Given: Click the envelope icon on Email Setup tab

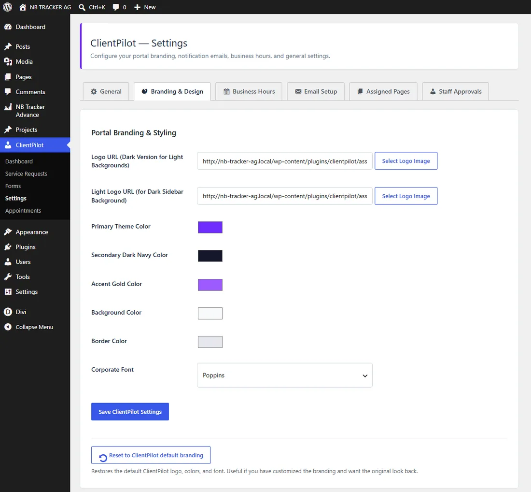Looking at the screenshot, I should click(x=298, y=91).
